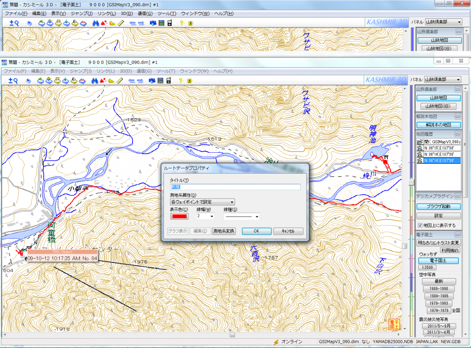Open the パネル dropdown in the front window
471x348 pixels.
[x=443, y=79]
